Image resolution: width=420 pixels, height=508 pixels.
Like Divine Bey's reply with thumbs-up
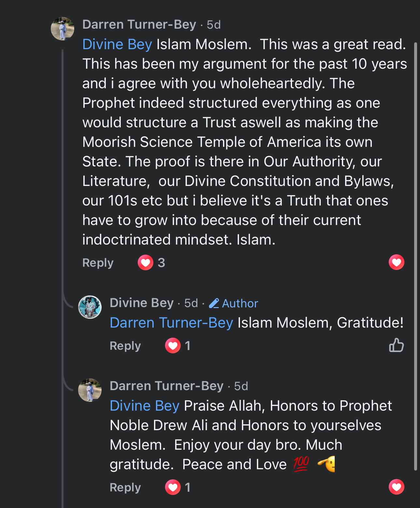(x=396, y=345)
